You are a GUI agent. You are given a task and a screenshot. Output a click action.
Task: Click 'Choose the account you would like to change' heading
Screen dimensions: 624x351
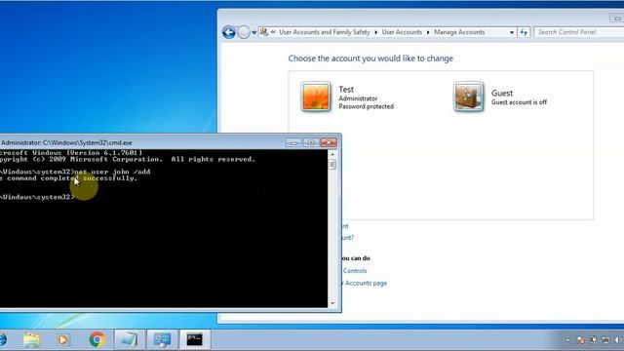click(370, 58)
